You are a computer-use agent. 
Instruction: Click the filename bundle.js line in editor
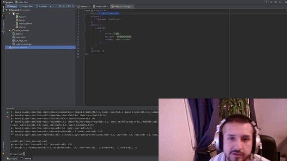pyautogui.click(x=108, y=19)
